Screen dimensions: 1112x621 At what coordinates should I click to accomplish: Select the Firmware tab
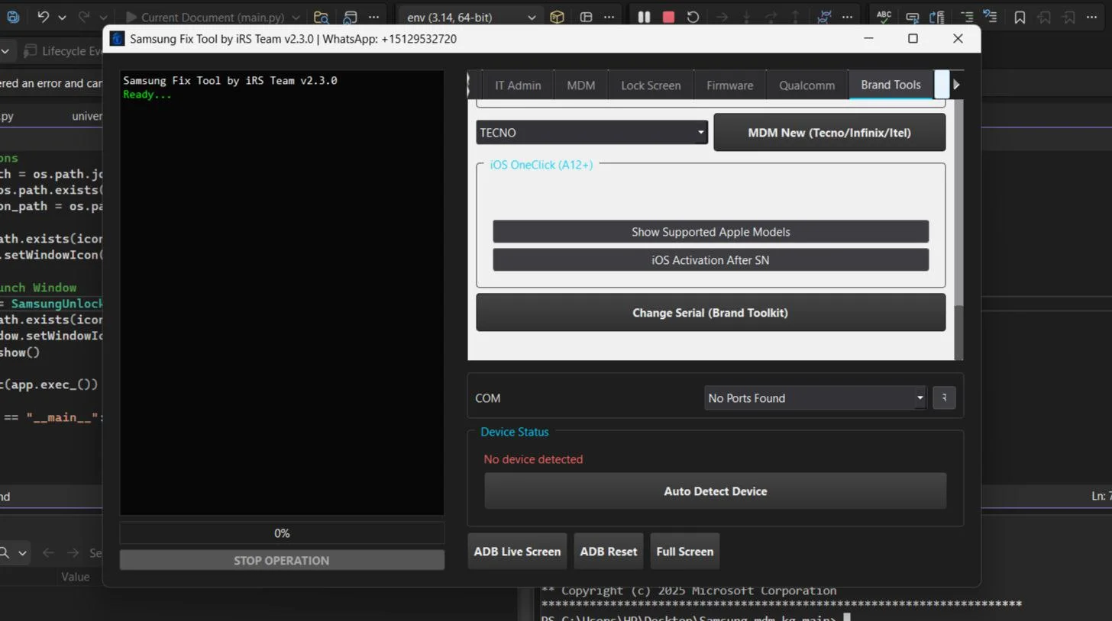(x=729, y=85)
